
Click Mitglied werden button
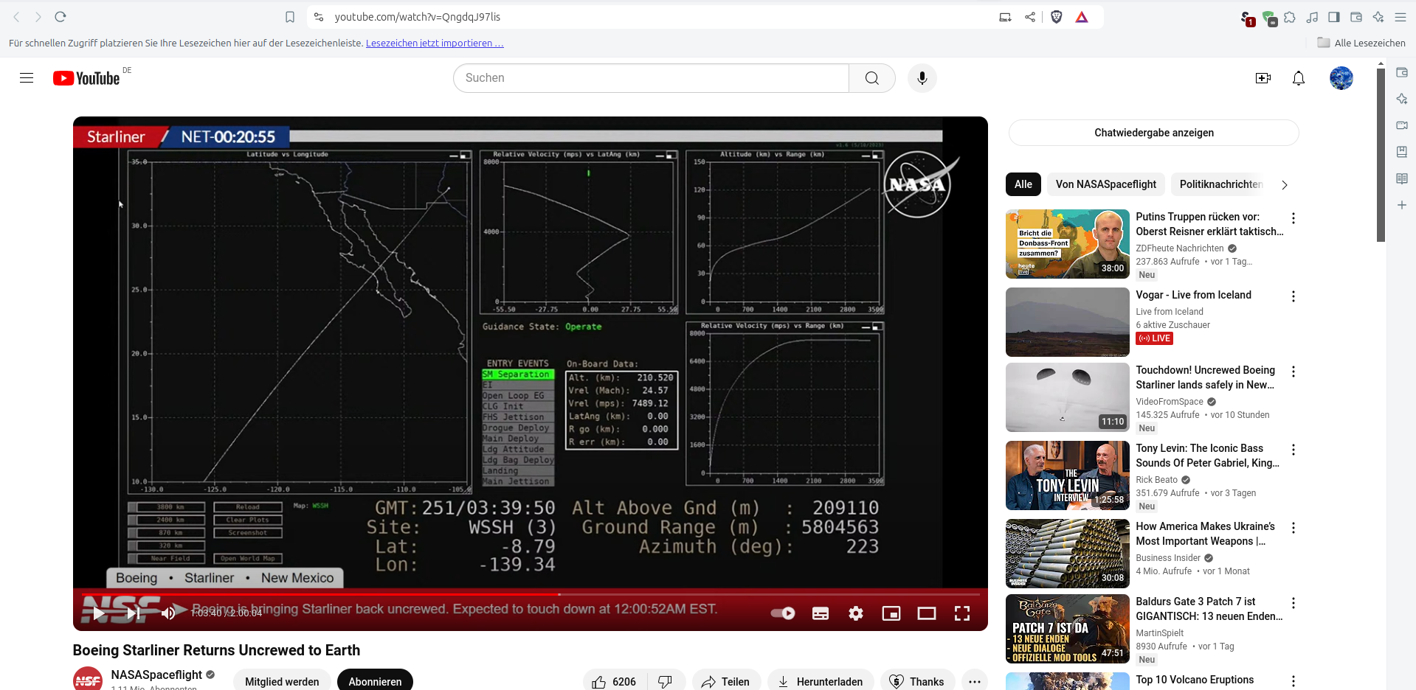click(x=282, y=682)
